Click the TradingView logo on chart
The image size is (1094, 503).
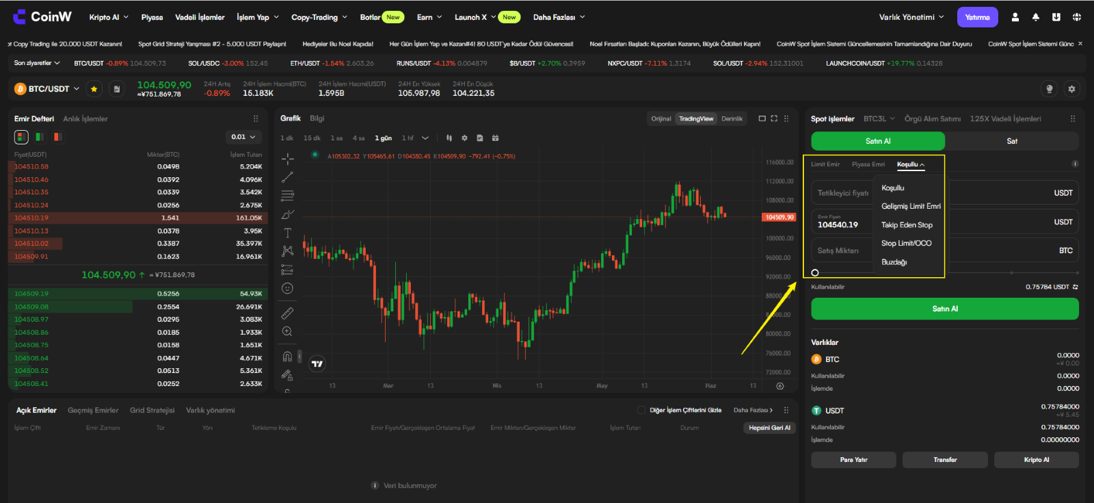click(x=317, y=363)
